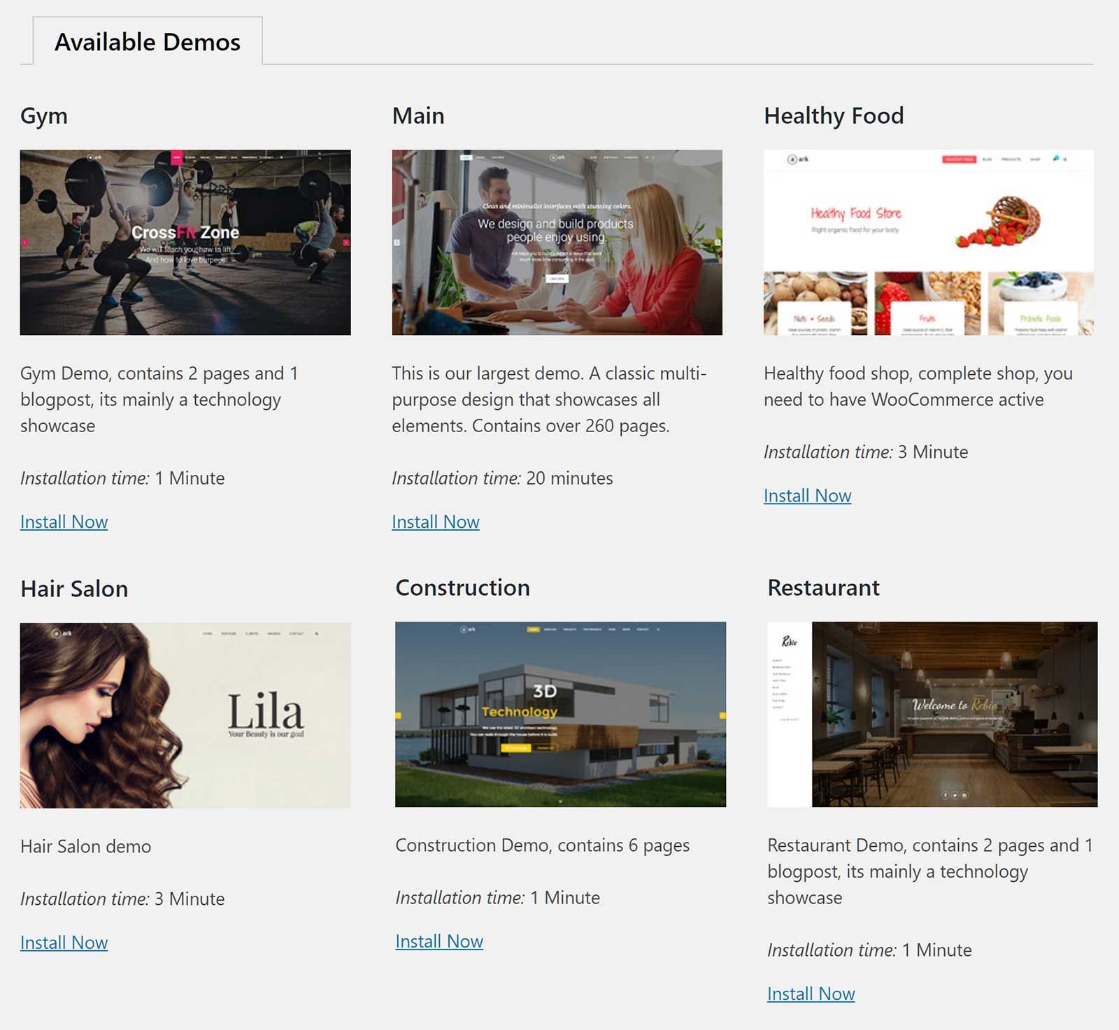The height and width of the screenshot is (1030, 1119).
Task: Click the Restaurant heading
Action: [x=823, y=587]
